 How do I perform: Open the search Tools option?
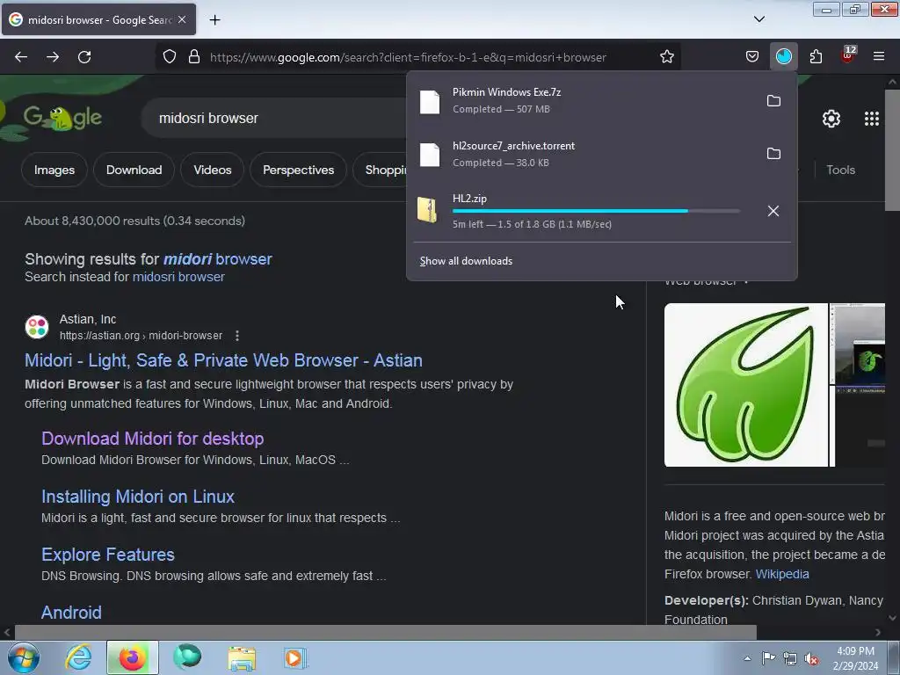(x=841, y=170)
